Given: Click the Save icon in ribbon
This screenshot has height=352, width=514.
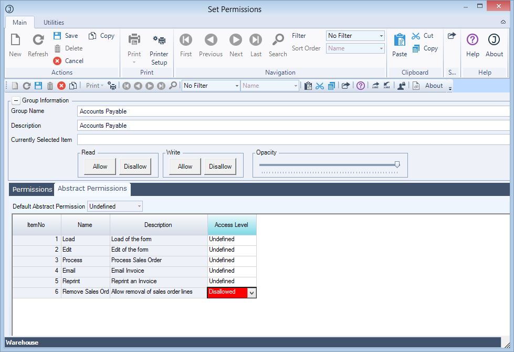Looking at the screenshot, I should pos(58,36).
